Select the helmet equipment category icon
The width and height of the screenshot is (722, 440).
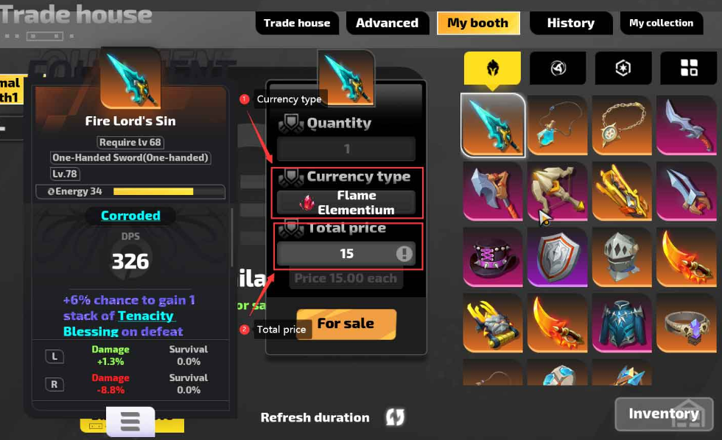click(x=492, y=68)
